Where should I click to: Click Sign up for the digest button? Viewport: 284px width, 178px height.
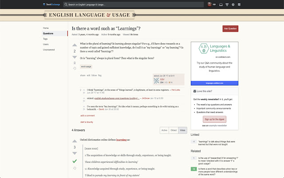[x=214, y=119]
